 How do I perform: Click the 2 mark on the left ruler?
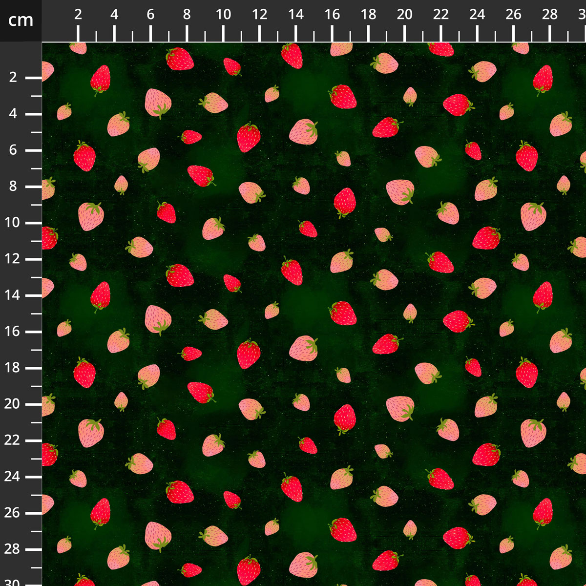click(x=13, y=78)
